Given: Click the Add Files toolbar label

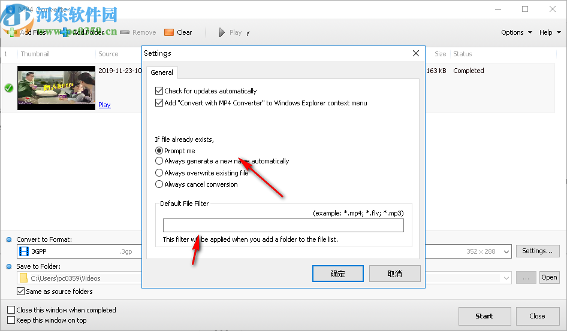Looking at the screenshot, I should click(33, 32).
